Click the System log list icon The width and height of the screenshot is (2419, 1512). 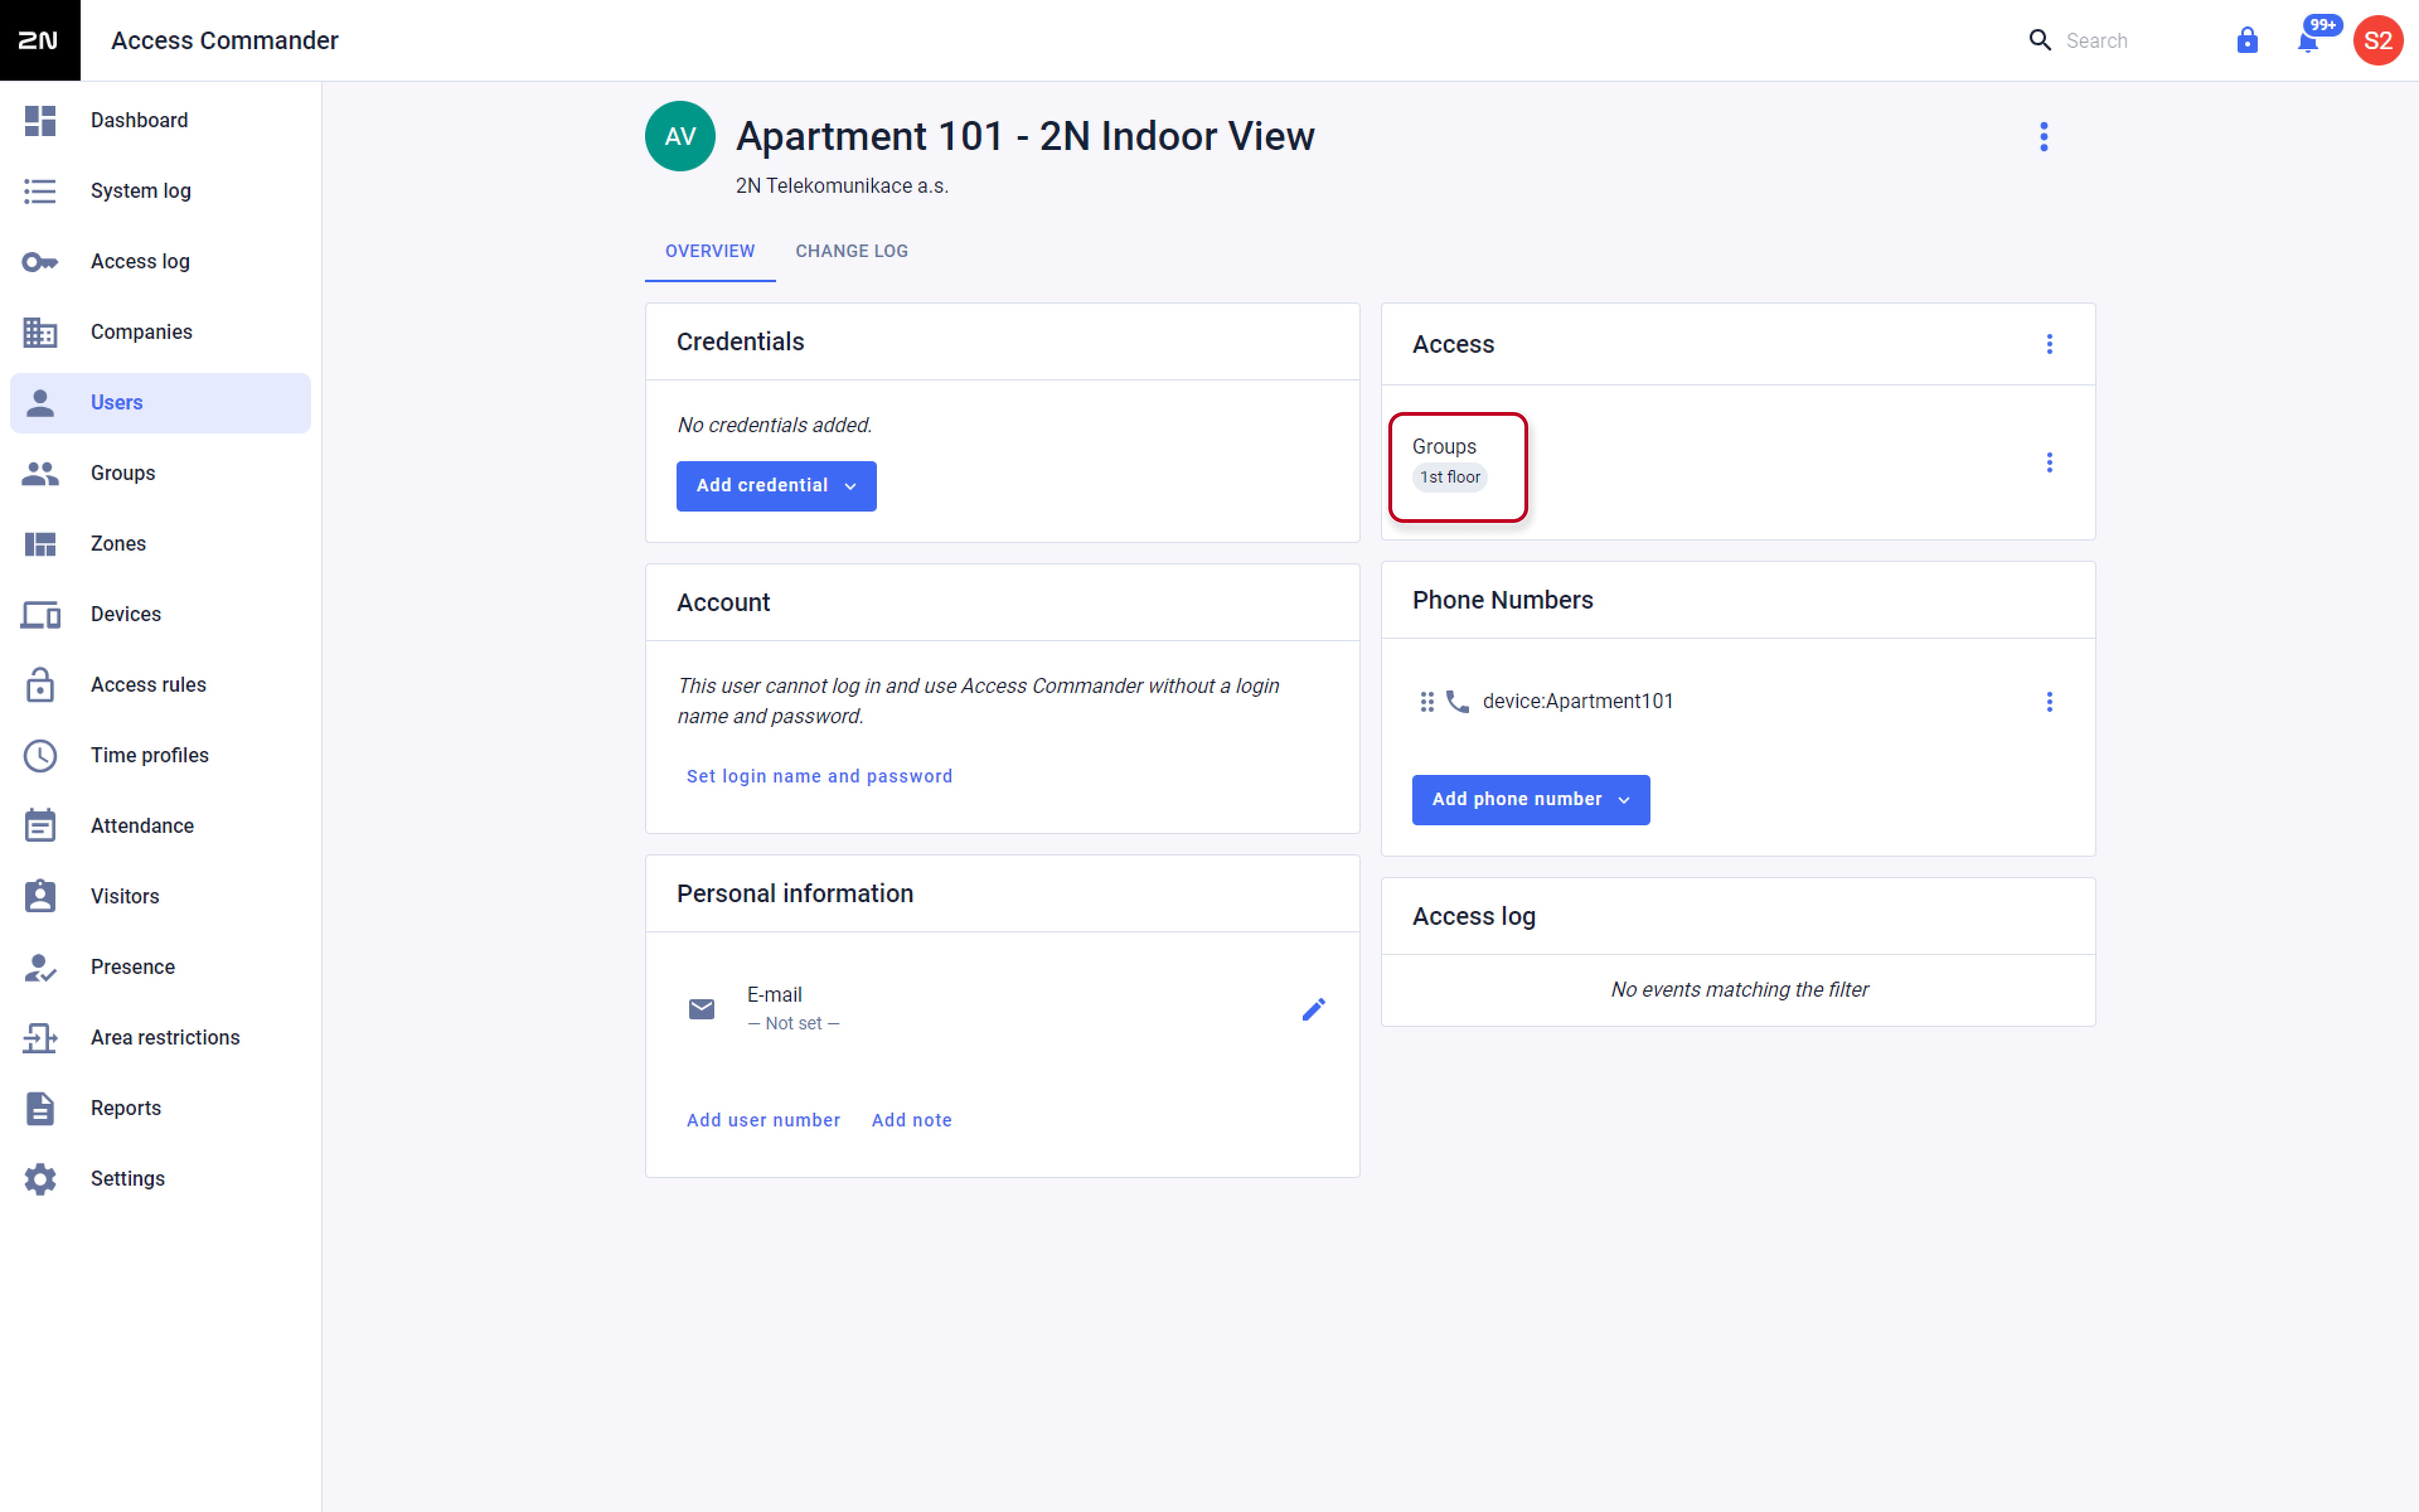pos(40,191)
